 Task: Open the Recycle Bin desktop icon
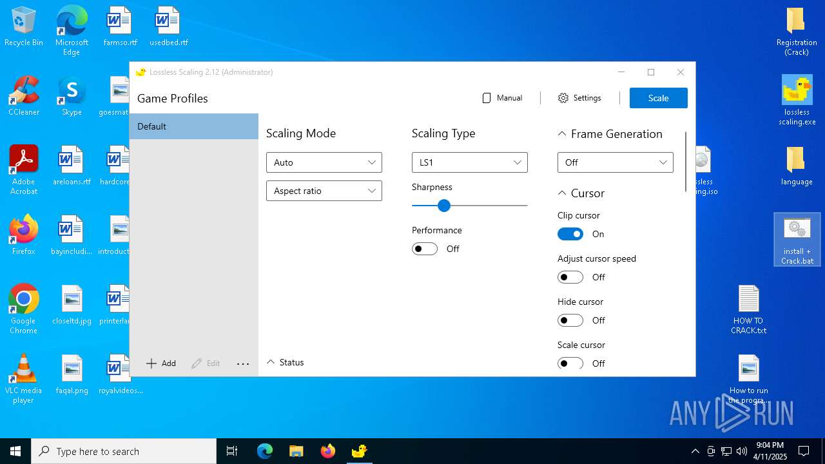click(x=24, y=26)
